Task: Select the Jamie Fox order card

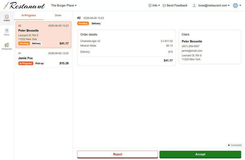Action: (43, 58)
